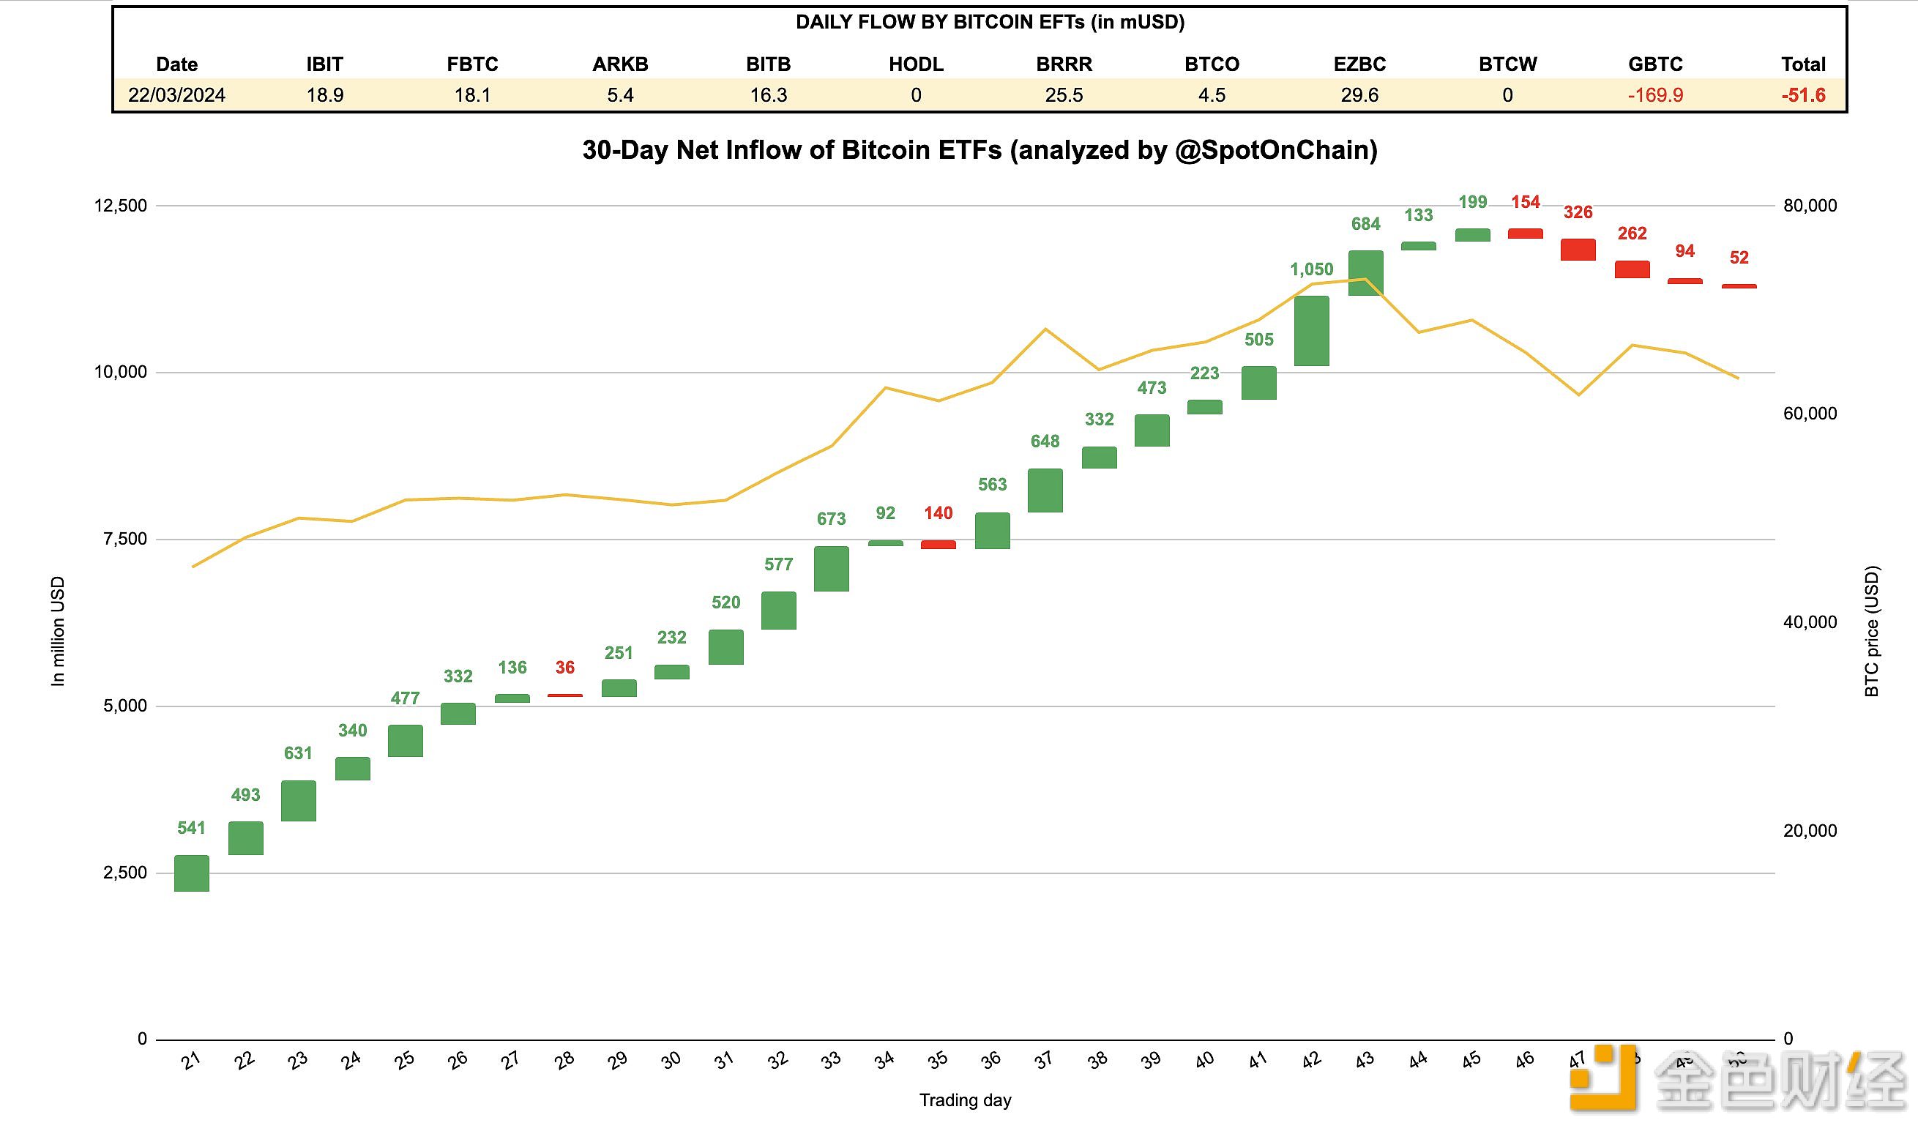
Task: Click the data label 473
Action: [x=1152, y=387]
